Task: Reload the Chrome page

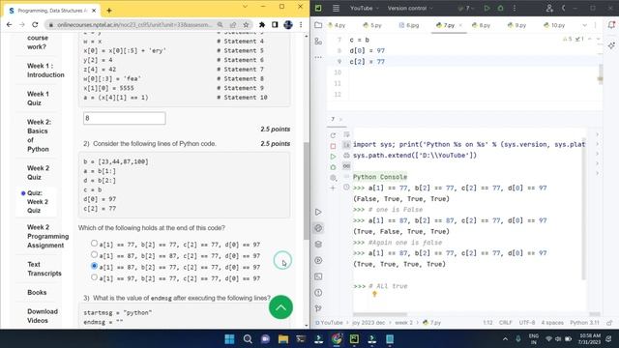Action: click(35, 24)
